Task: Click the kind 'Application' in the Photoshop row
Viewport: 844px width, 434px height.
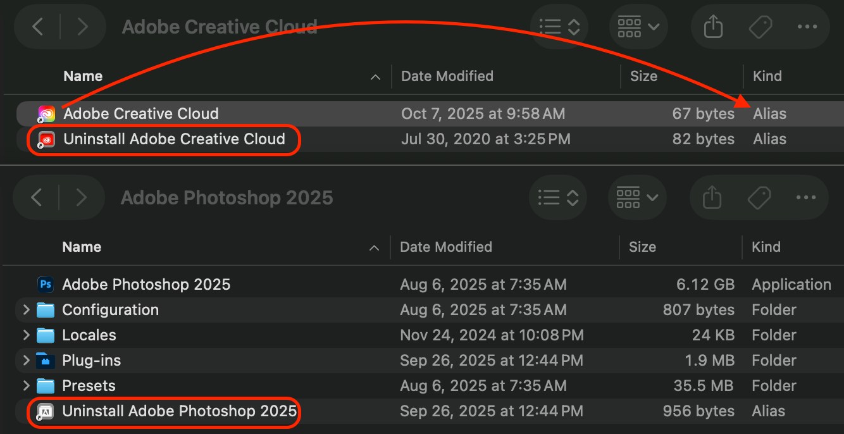Action: click(x=791, y=285)
